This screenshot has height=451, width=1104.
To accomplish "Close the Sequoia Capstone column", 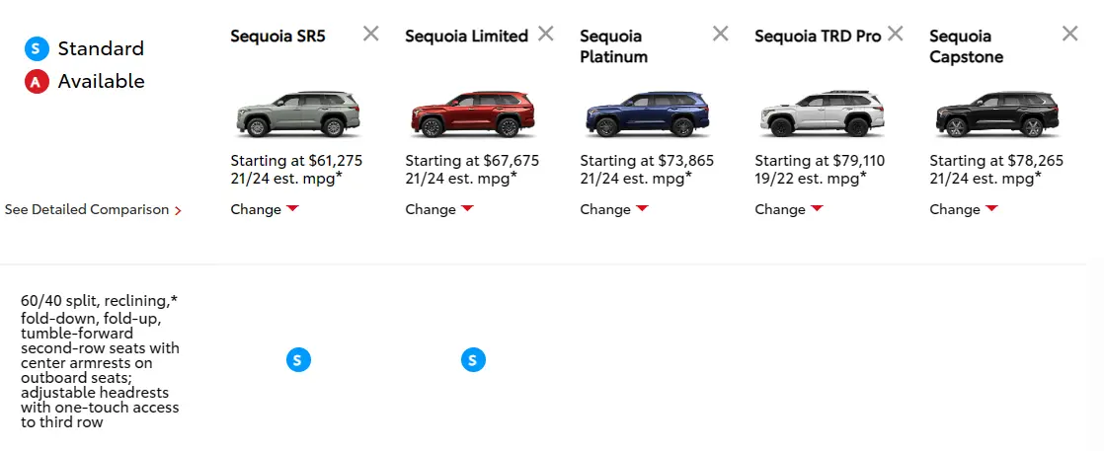I will [x=1069, y=34].
